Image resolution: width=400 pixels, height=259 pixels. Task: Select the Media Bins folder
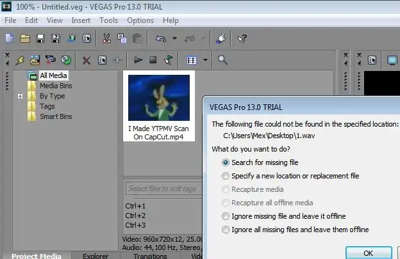[x=56, y=86]
